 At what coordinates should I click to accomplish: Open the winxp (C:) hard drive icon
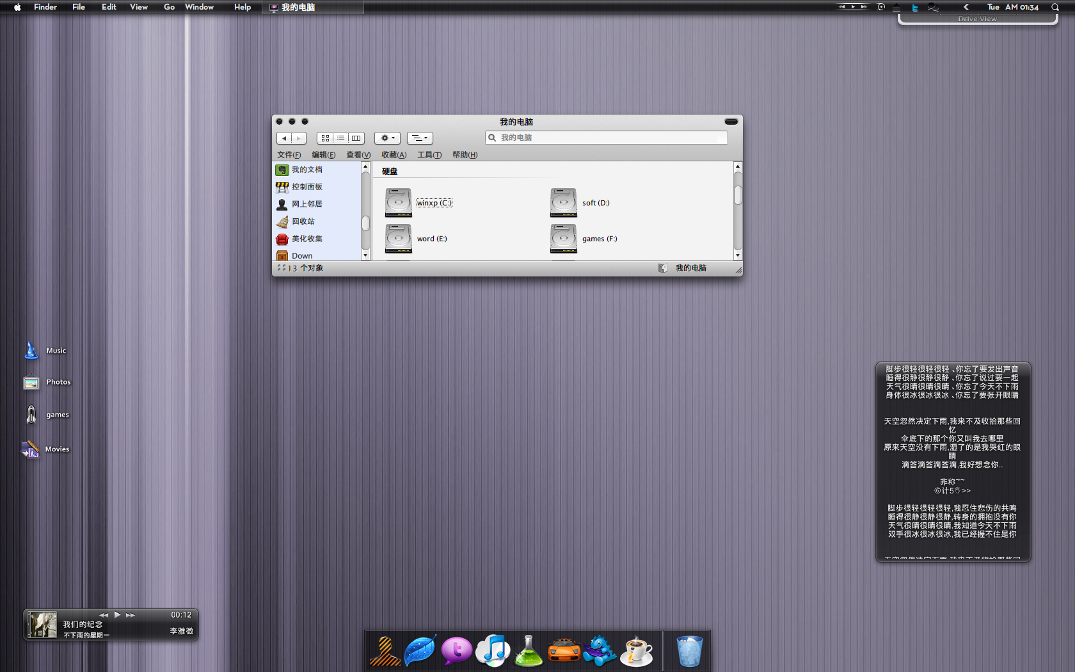click(x=398, y=203)
